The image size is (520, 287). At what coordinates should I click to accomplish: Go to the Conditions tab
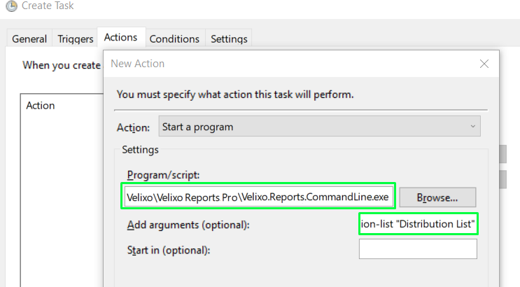click(174, 38)
